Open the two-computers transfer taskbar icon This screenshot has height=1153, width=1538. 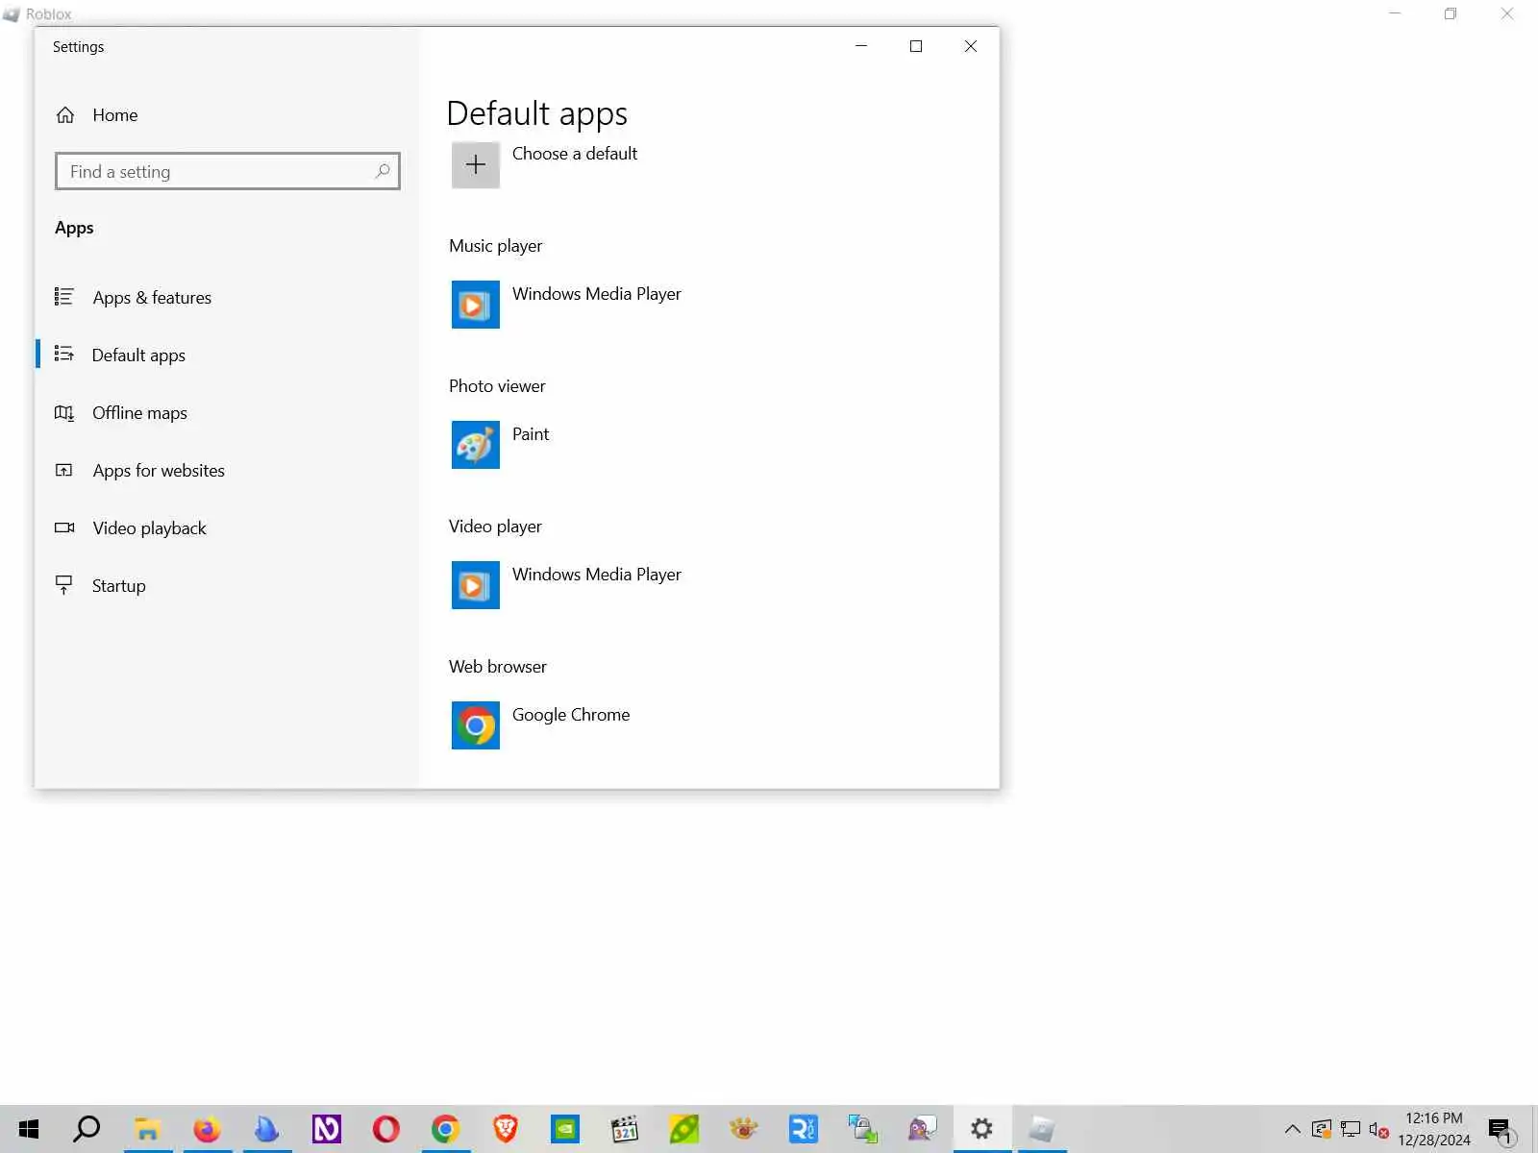point(863,1129)
